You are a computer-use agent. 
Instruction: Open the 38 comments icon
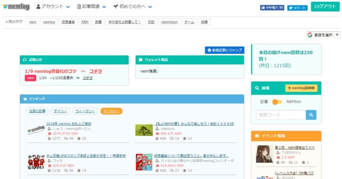pos(69,170)
